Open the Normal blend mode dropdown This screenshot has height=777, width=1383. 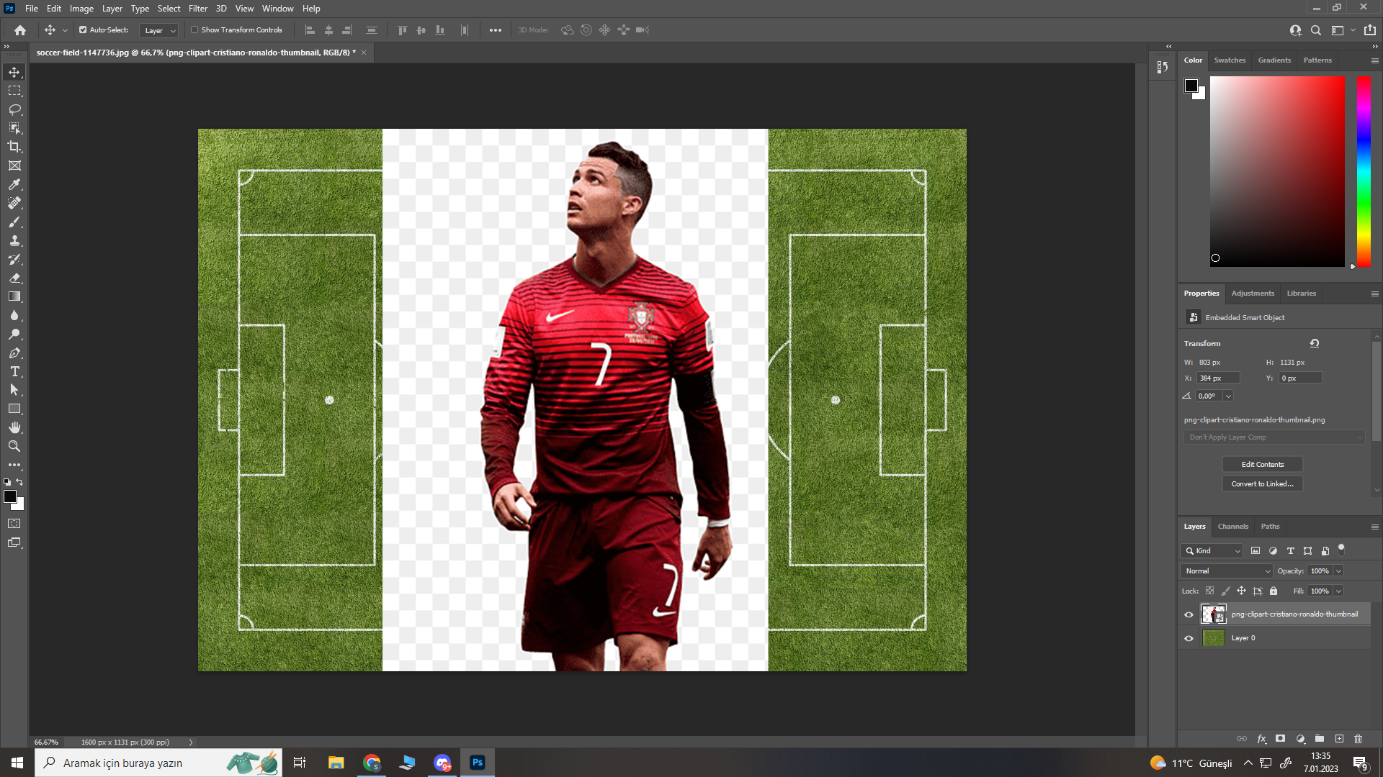tap(1227, 571)
